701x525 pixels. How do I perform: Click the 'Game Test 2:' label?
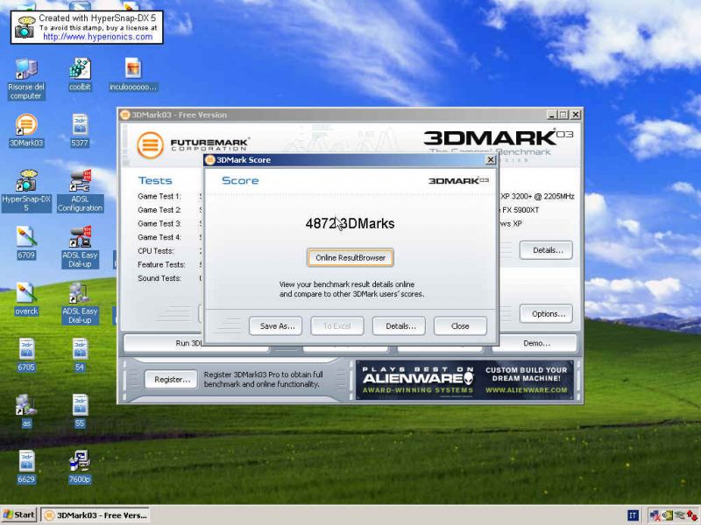click(x=159, y=210)
